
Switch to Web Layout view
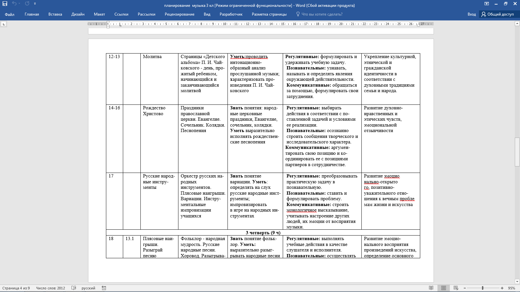456,288
